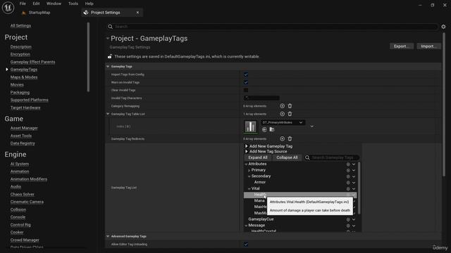Viewport: 451px width, 253px height.
Task: Empty the Category Remapping array with trash icon
Action: tap(290, 106)
